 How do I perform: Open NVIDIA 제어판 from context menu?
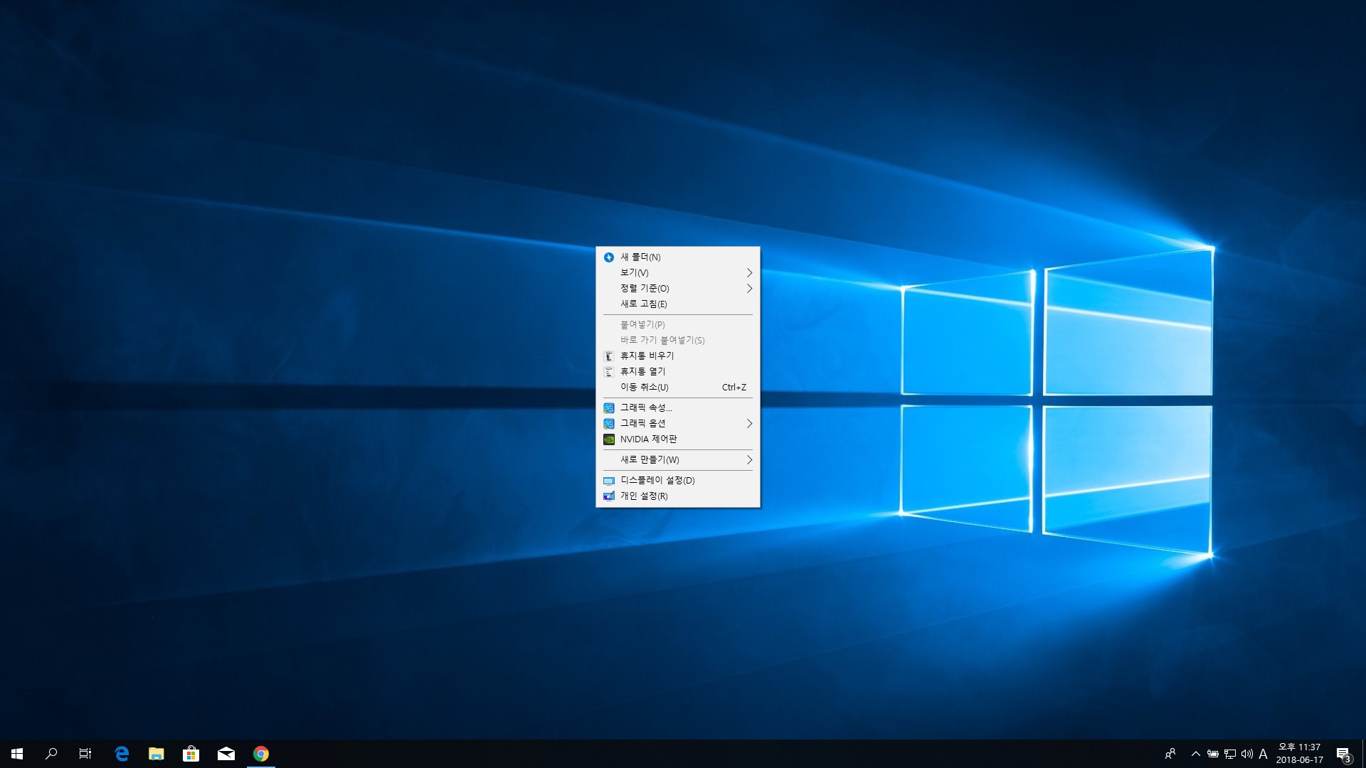[x=677, y=439]
